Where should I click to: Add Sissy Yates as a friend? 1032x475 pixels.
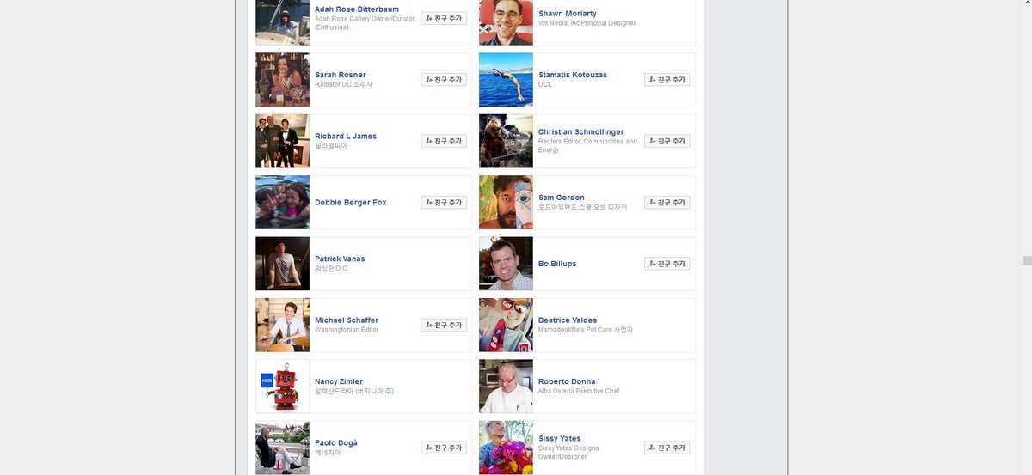pyautogui.click(x=667, y=448)
